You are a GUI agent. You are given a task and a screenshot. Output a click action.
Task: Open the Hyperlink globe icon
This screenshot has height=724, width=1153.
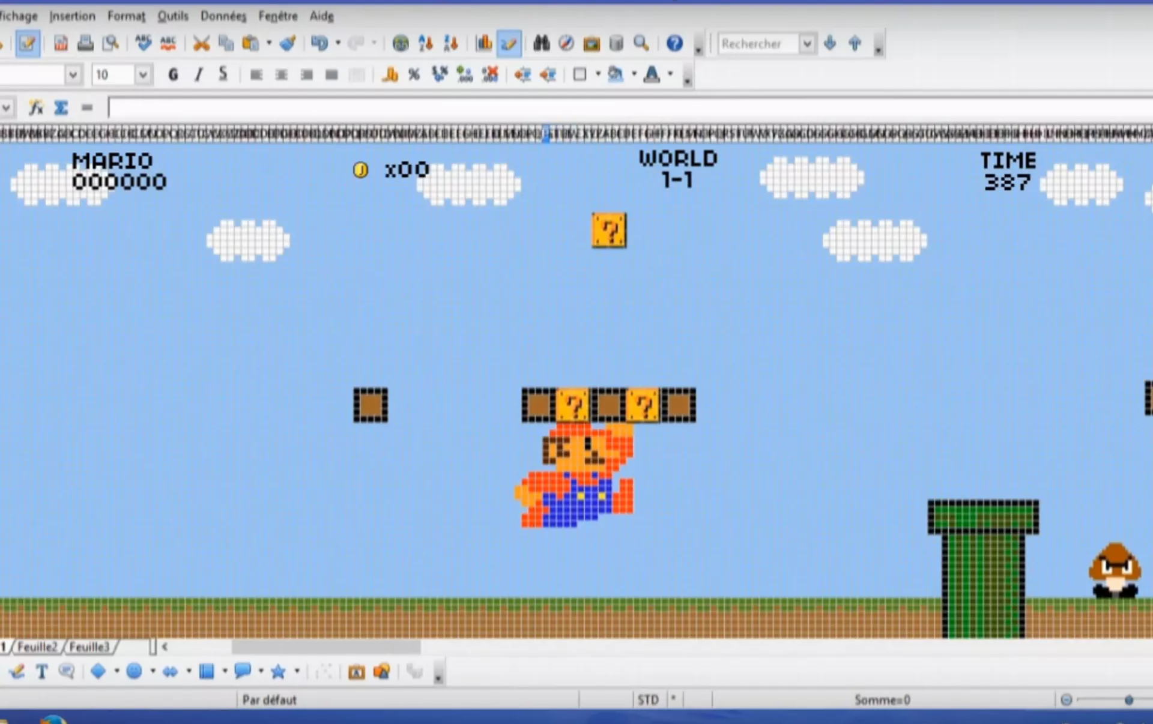(401, 43)
